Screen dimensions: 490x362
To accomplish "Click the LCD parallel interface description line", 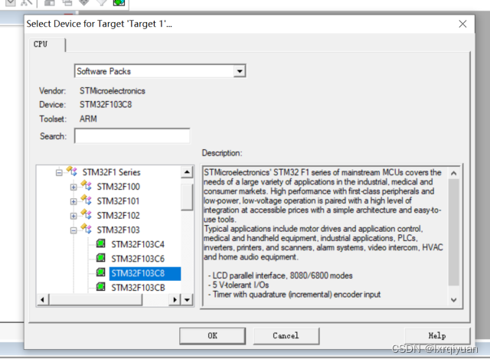I will pyautogui.click(x=280, y=276).
